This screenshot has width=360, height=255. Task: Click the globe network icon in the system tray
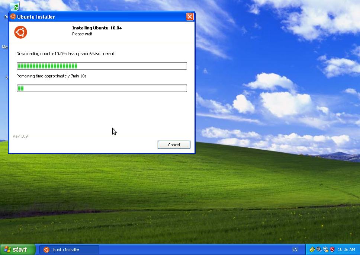tap(325, 249)
